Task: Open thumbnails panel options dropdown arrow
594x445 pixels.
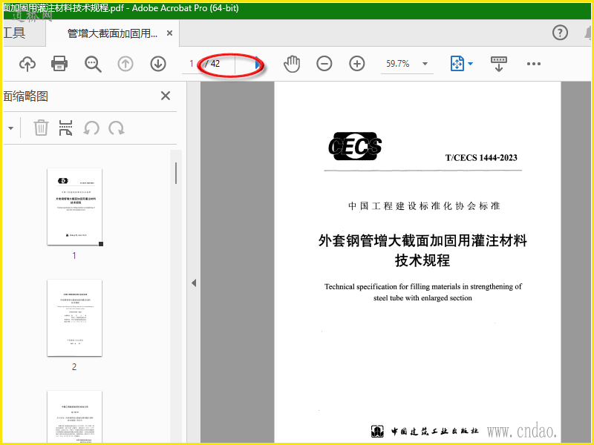Action: coord(10,128)
